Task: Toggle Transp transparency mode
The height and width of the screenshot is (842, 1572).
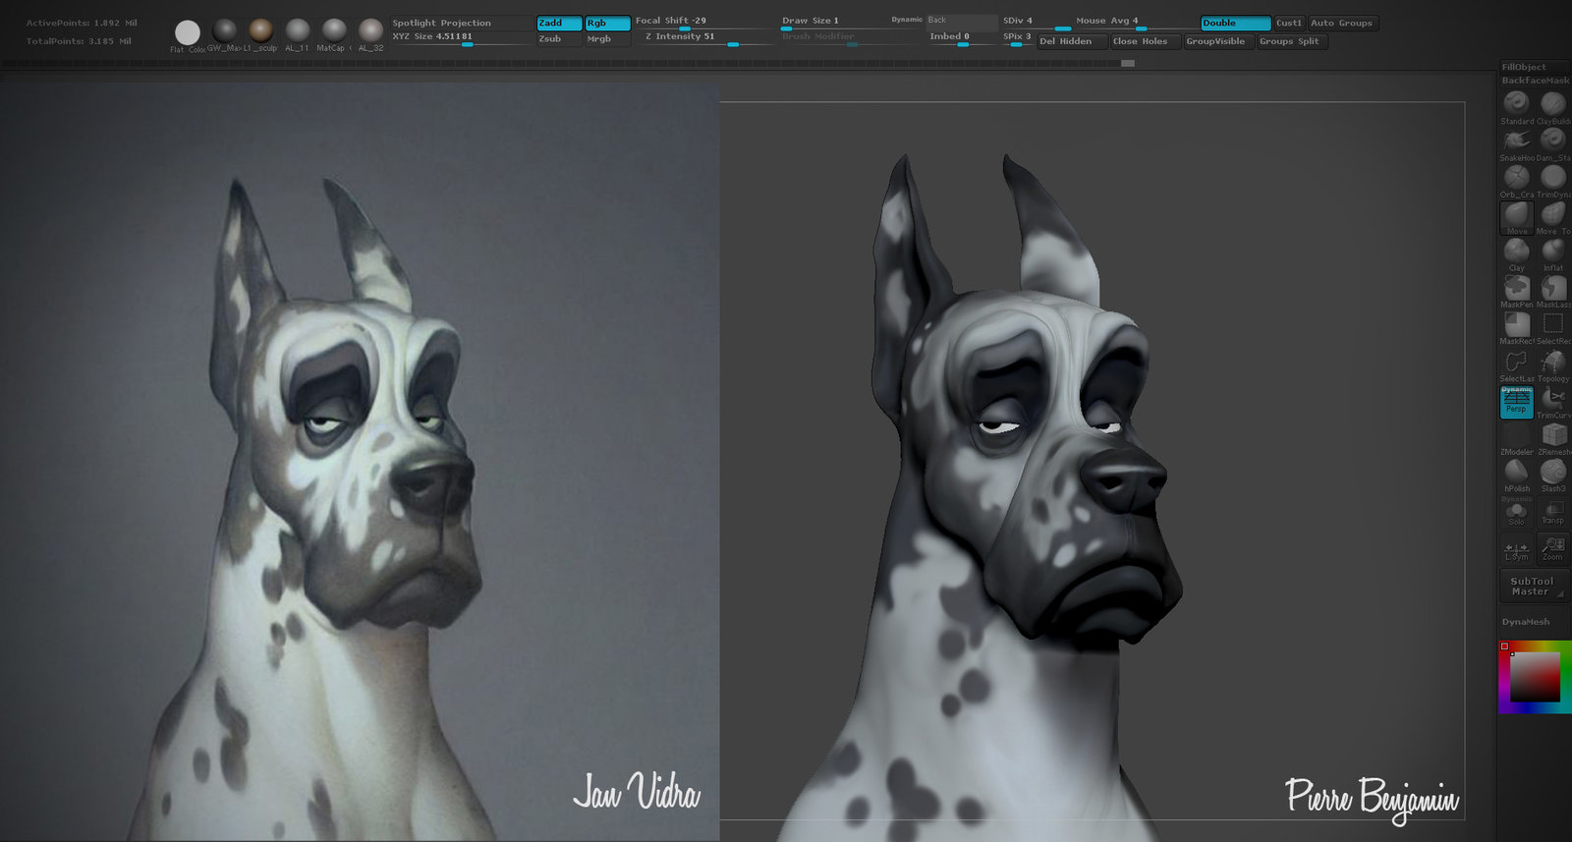Action: (1553, 511)
